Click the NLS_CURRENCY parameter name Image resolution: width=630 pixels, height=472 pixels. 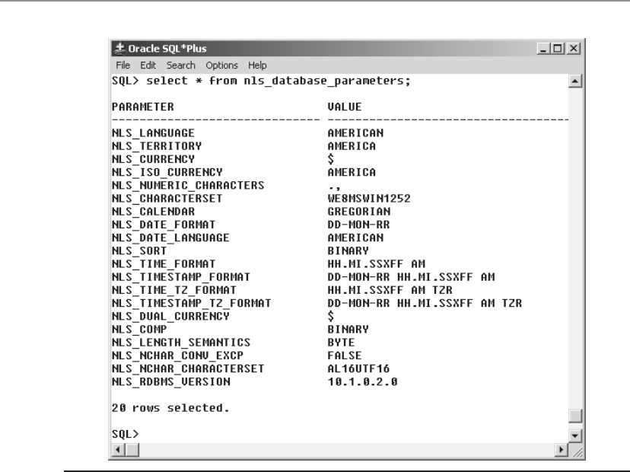[153, 159]
